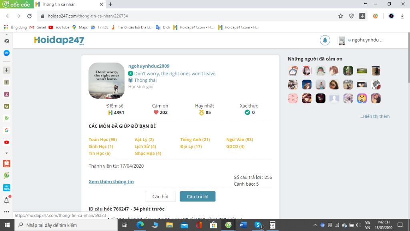Click the GDCD (4) subject link
The height and width of the screenshot is (231, 410).
235,146
